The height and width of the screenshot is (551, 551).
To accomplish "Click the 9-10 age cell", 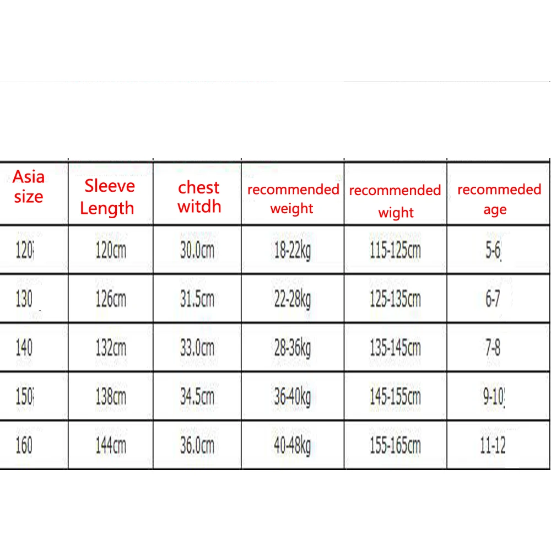I will click(498, 396).
